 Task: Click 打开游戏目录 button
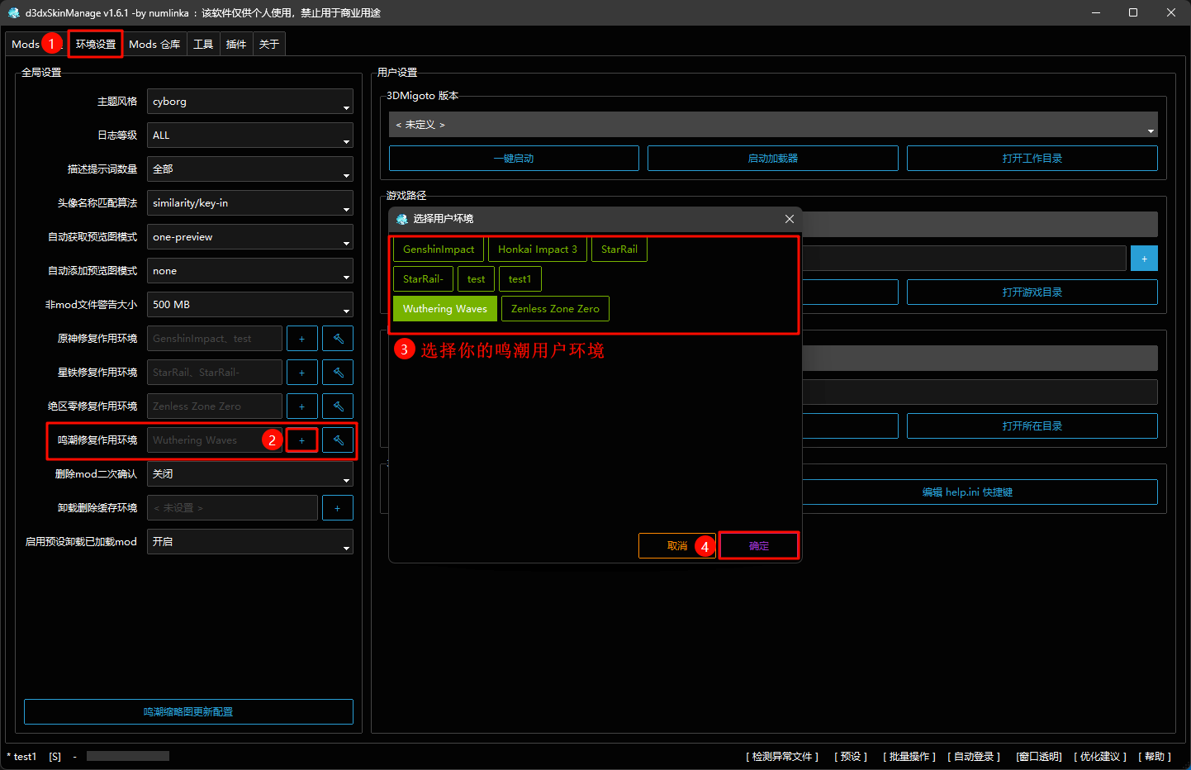tap(1032, 292)
